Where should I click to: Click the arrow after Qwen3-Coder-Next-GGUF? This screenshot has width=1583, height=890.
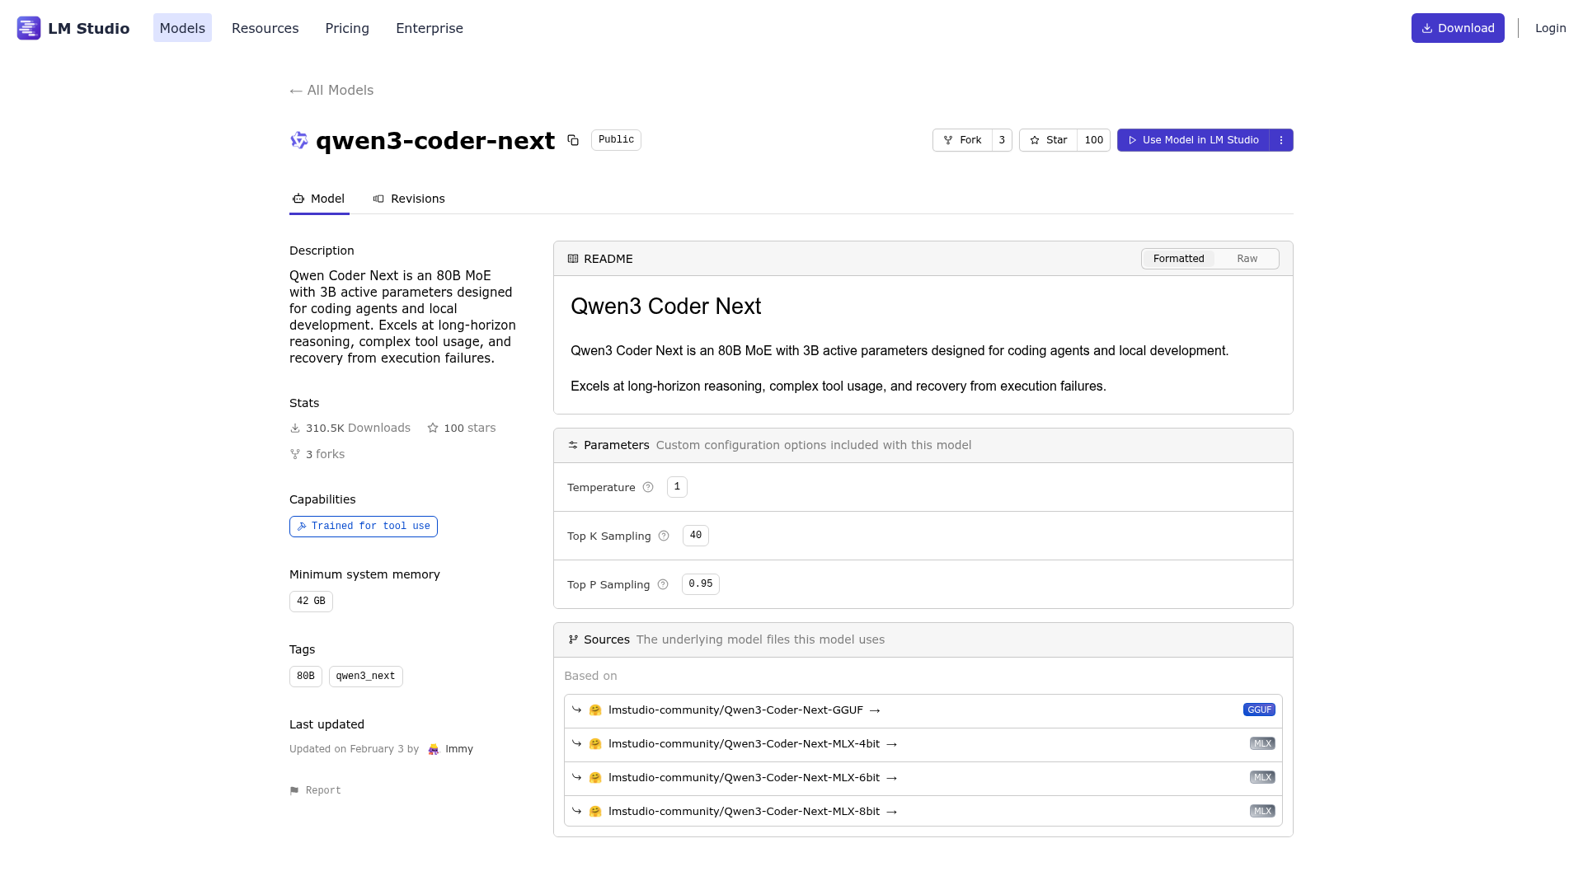click(x=875, y=710)
